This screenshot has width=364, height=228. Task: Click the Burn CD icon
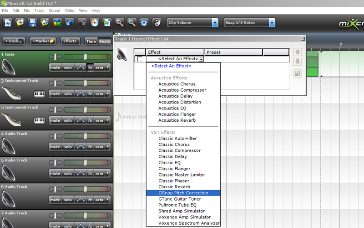95,23
